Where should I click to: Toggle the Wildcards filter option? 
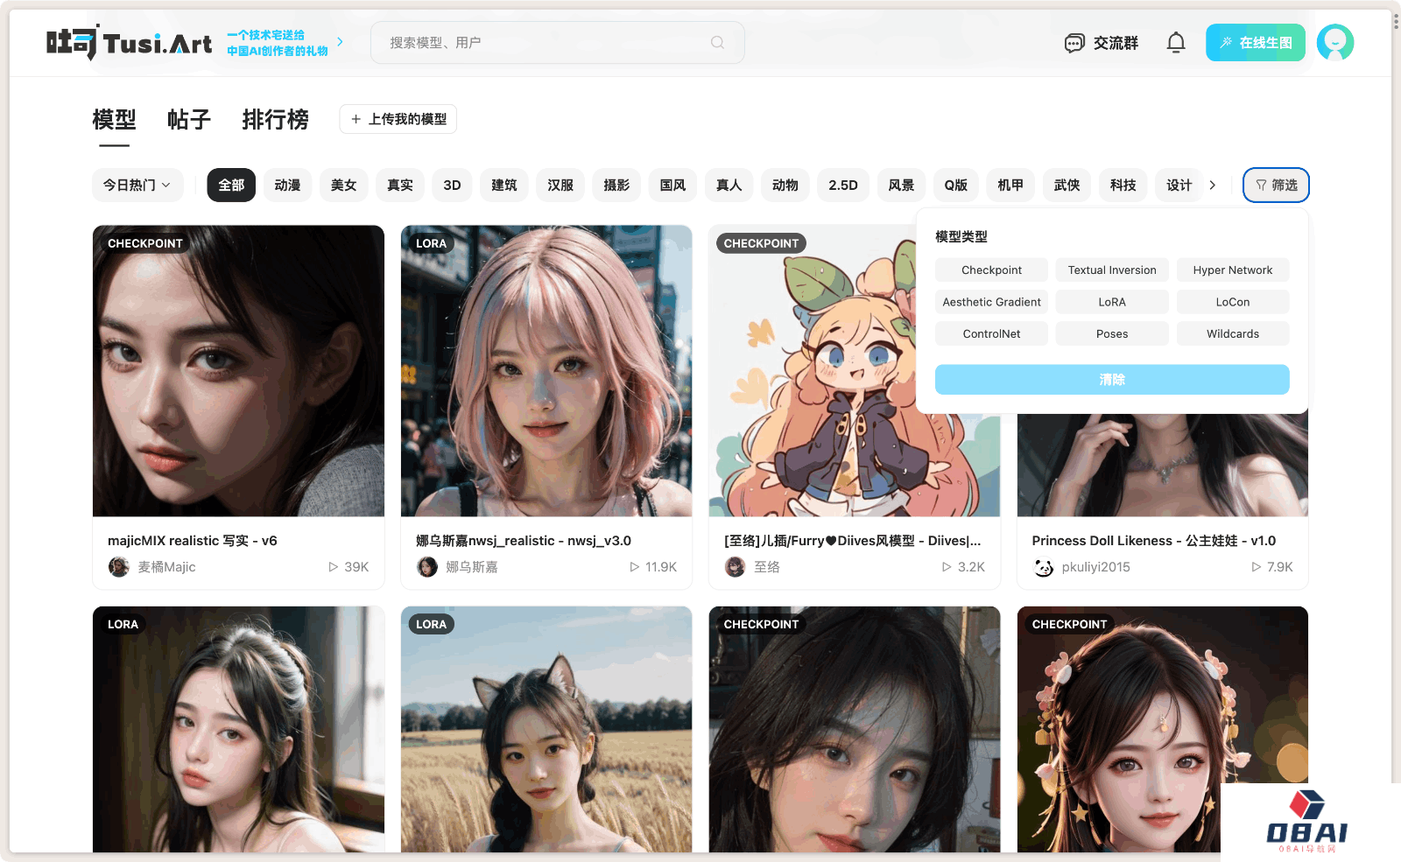pos(1232,333)
